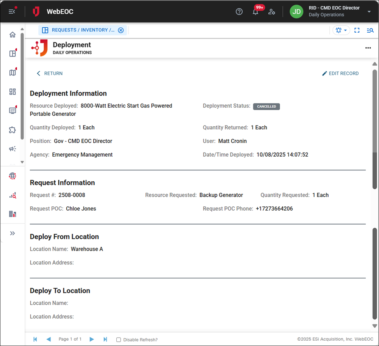The width and height of the screenshot is (379, 346).
Task: Click the Matt Cronin user name
Action: tap(233, 141)
